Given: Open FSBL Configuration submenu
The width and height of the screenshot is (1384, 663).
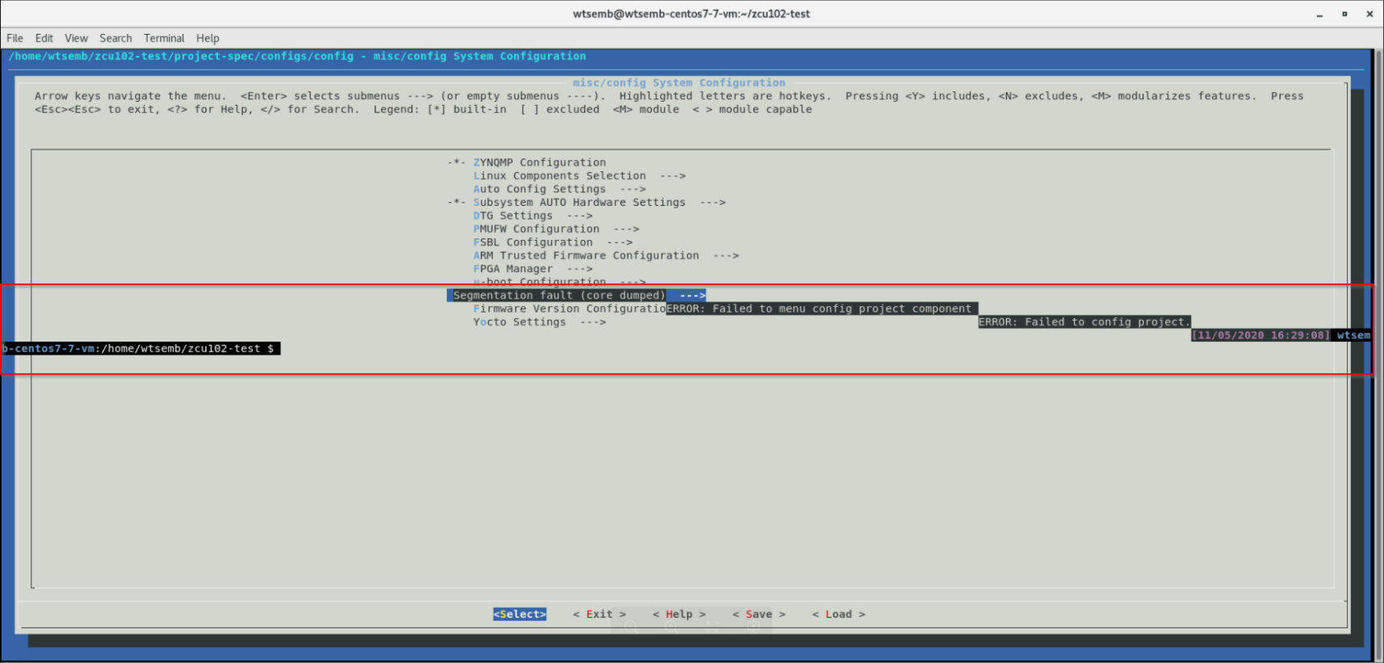Looking at the screenshot, I should [532, 242].
